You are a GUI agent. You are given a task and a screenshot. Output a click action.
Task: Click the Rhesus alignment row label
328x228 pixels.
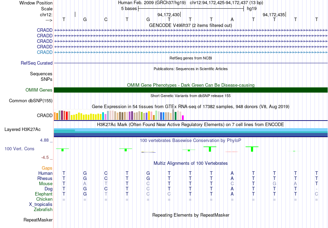click(45, 179)
